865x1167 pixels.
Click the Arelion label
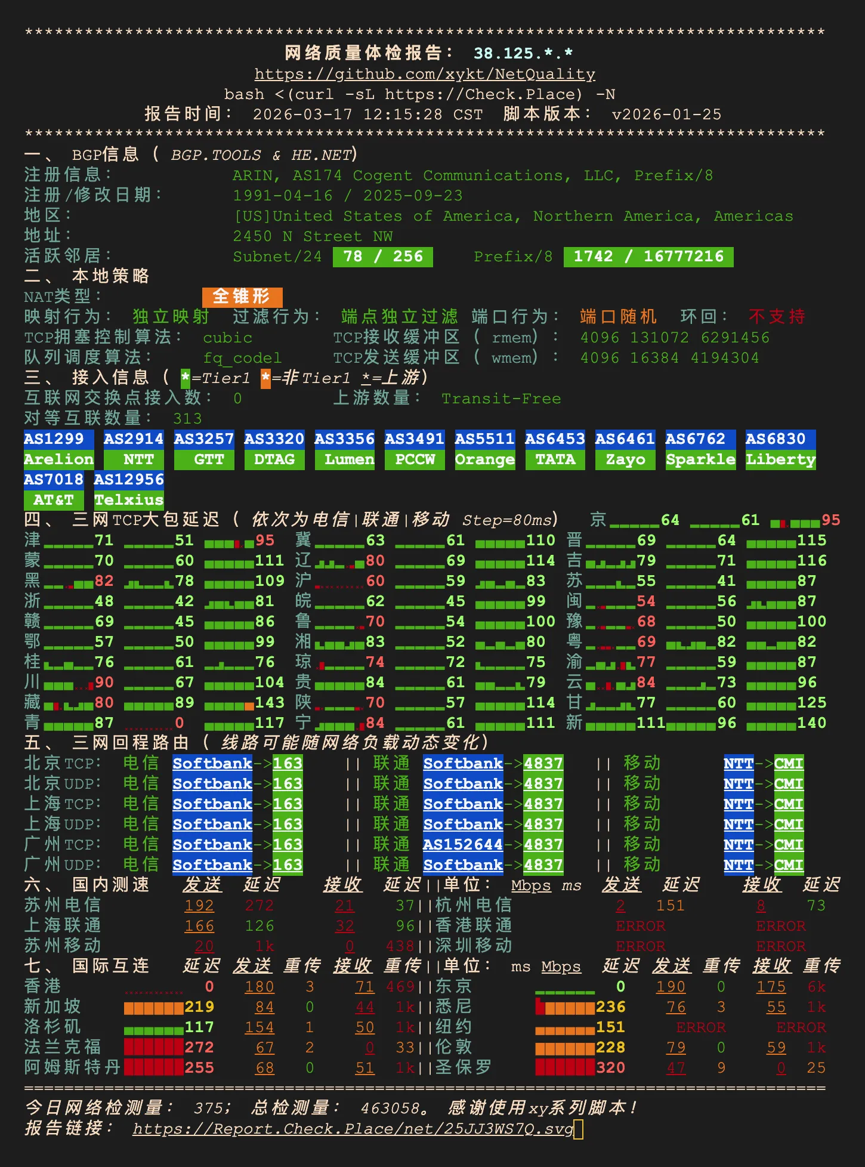coord(58,459)
